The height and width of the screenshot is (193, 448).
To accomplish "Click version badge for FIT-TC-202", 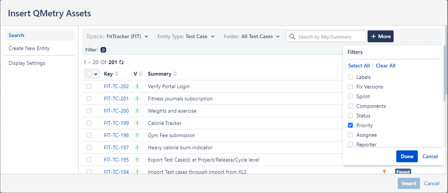I will [137, 86].
